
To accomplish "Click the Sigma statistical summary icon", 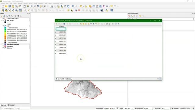I will click(x=104, y=6).
